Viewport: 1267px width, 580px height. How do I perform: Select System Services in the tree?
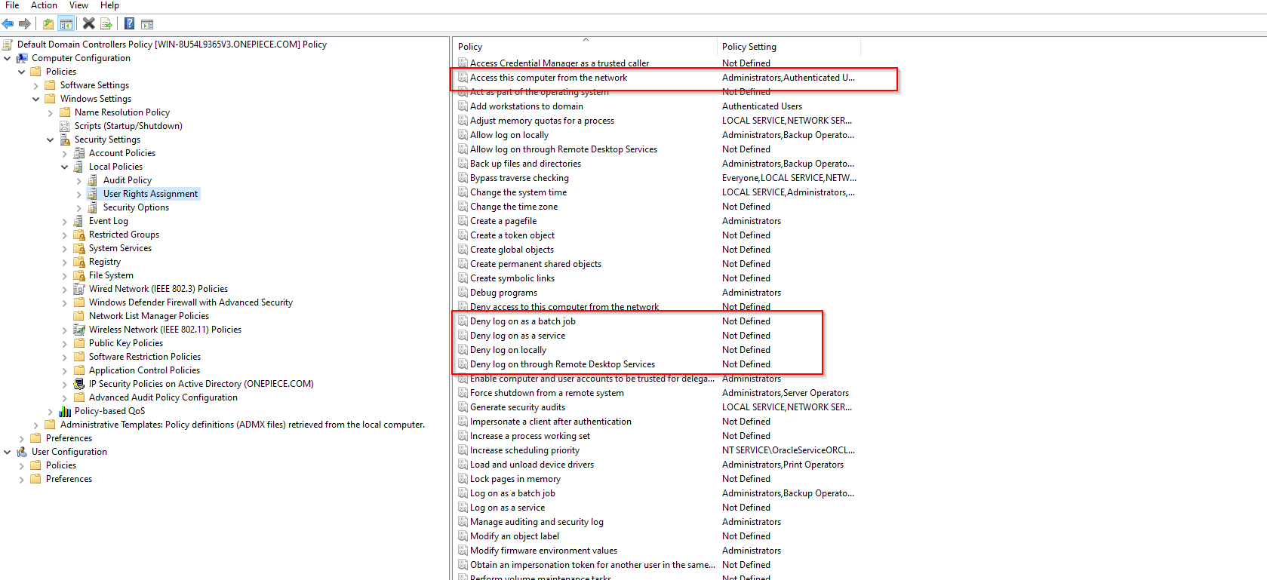(120, 248)
